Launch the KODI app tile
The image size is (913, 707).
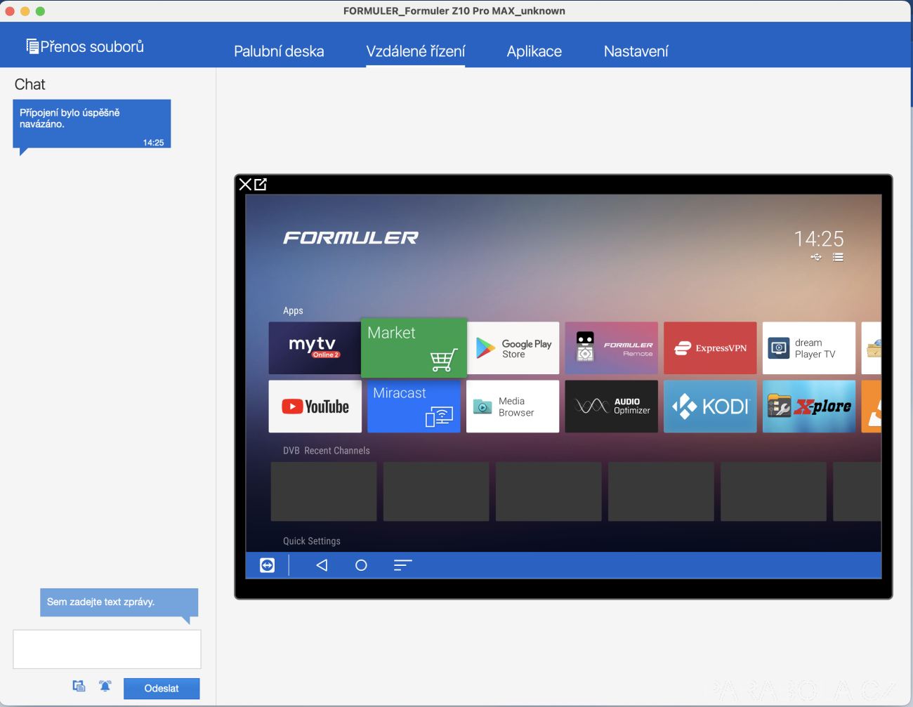(x=710, y=407)
